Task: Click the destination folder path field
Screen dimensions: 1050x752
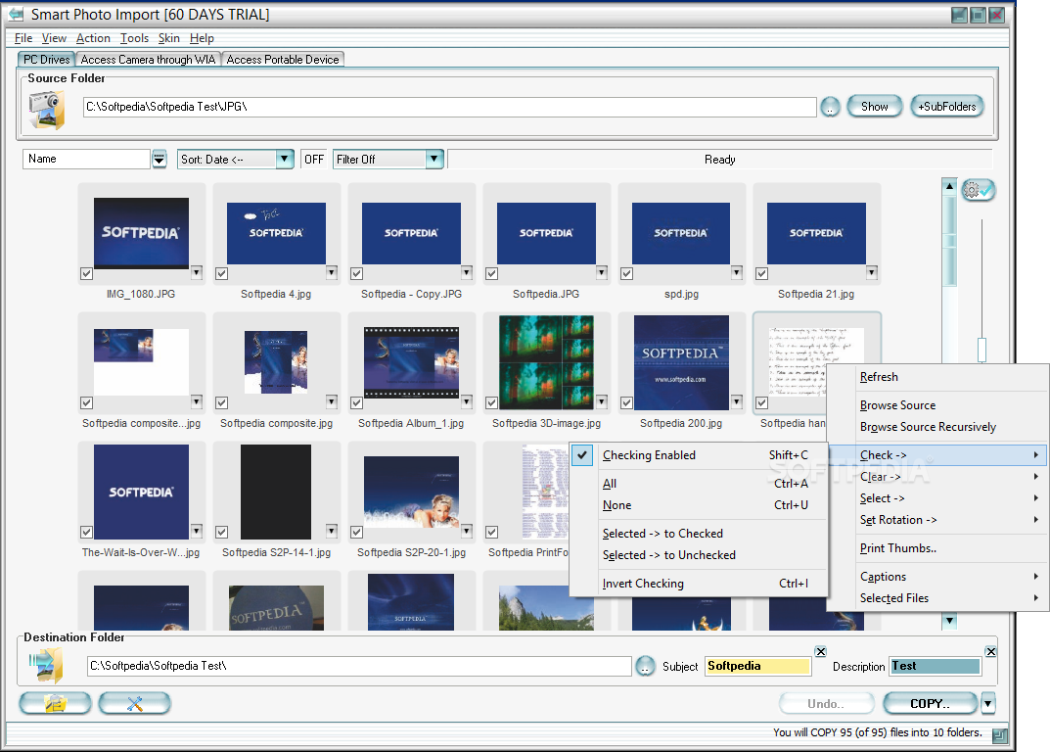Action: click(x=359, y=666)
